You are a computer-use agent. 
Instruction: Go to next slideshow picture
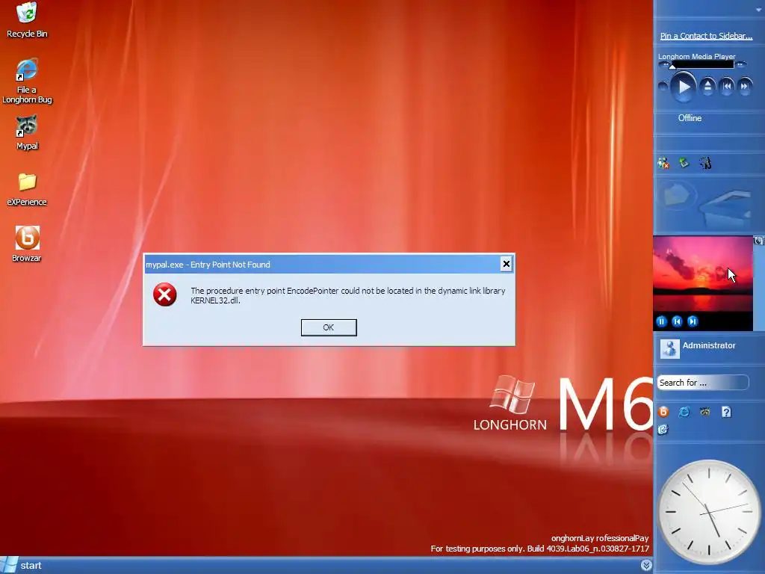pyautogui.click(x=693, y=321)
